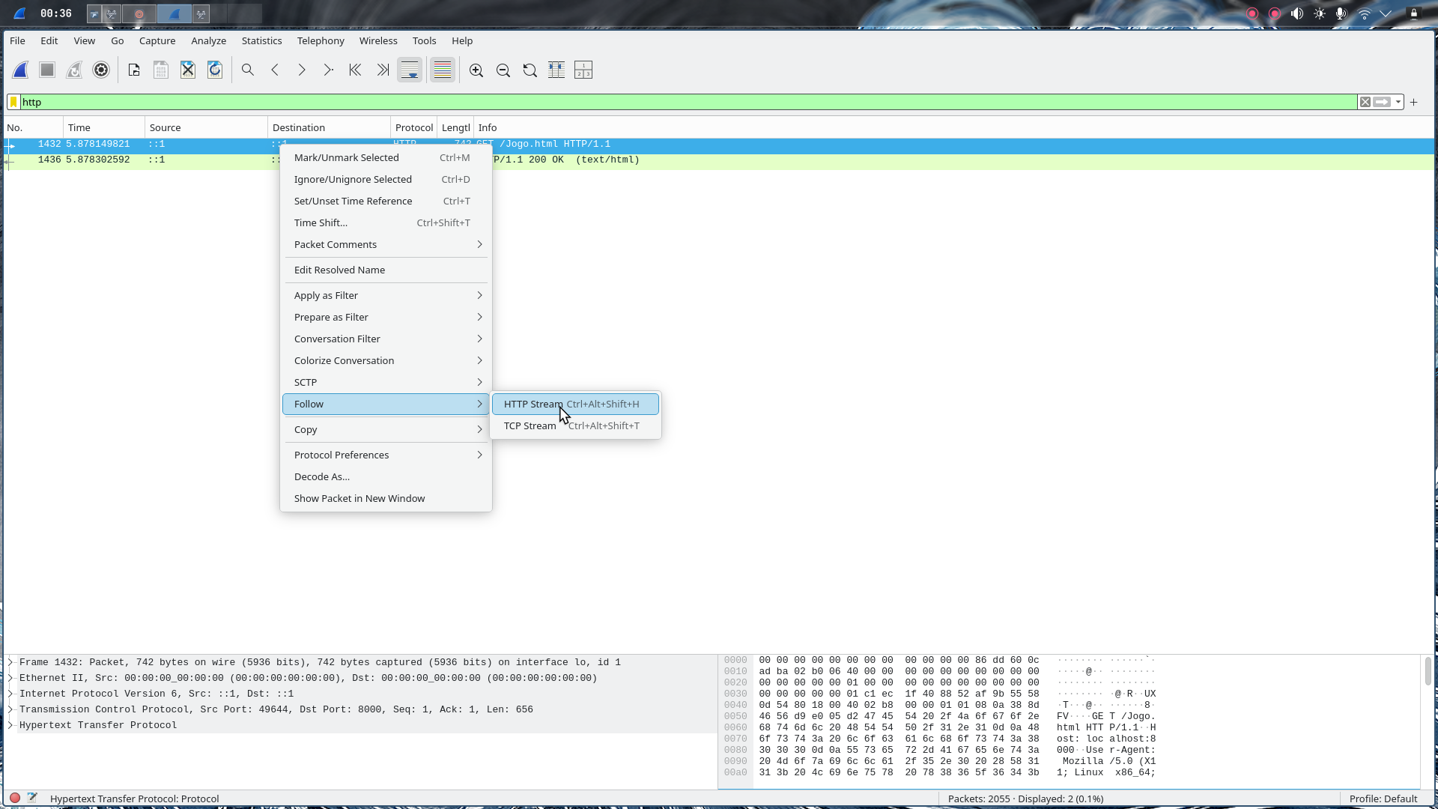Open capture options gear icon
Screen dimensions: 1438x809
tap(101, 70)
